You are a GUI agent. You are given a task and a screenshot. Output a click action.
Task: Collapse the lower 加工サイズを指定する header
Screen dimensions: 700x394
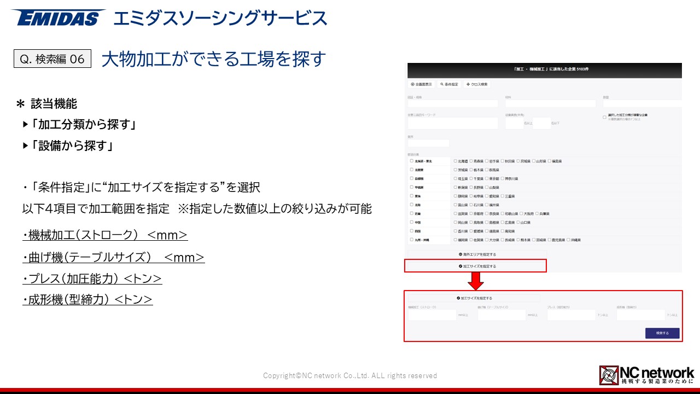pyautogui.click(x=474, y=298)
